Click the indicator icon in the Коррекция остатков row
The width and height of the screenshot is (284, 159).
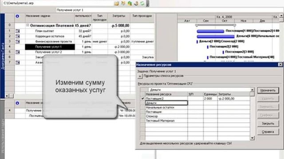click(x=17, y=36)
